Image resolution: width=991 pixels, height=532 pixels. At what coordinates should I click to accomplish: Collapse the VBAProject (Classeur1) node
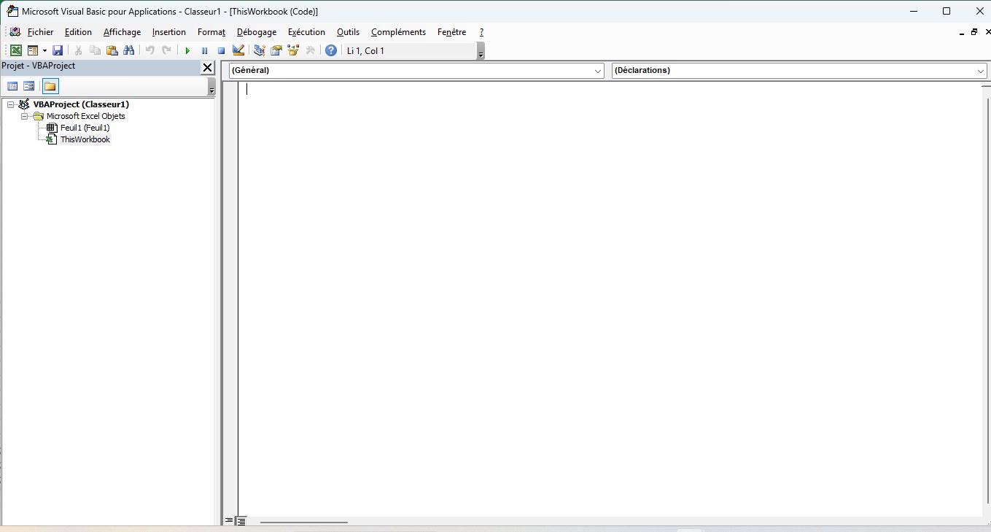click(11, 104)
